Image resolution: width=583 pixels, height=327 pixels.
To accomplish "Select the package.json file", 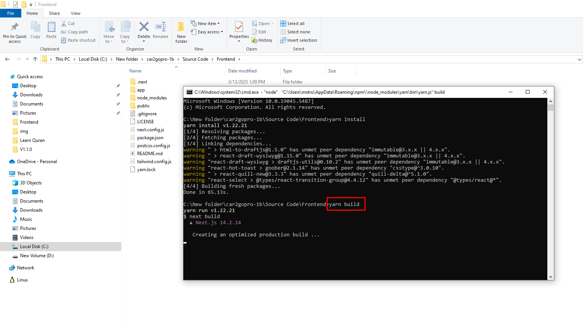I will (150, 138).
